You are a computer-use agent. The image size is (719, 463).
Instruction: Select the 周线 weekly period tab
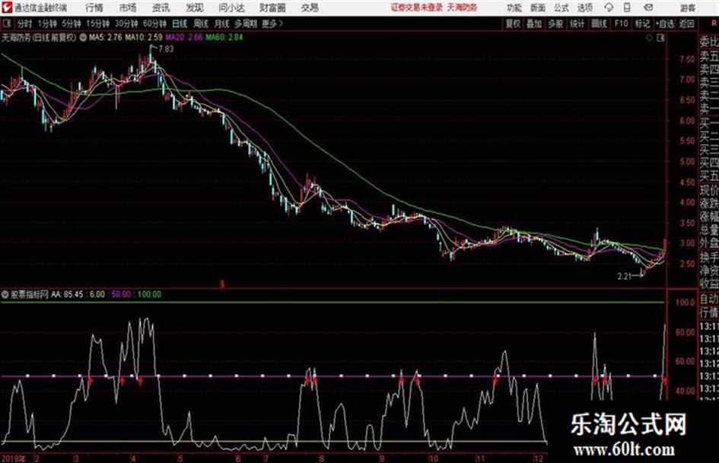coord(201,24)
